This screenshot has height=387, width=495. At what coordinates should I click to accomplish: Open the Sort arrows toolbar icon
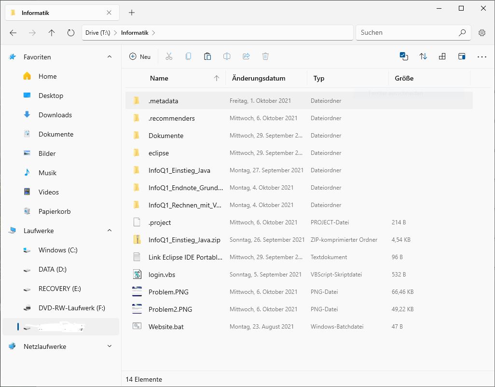point(423,56)
